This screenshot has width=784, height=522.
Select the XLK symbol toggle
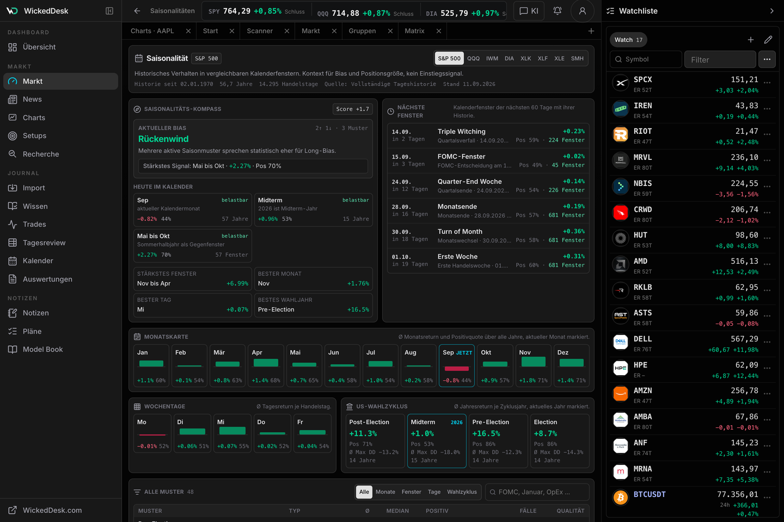[526, 58]
